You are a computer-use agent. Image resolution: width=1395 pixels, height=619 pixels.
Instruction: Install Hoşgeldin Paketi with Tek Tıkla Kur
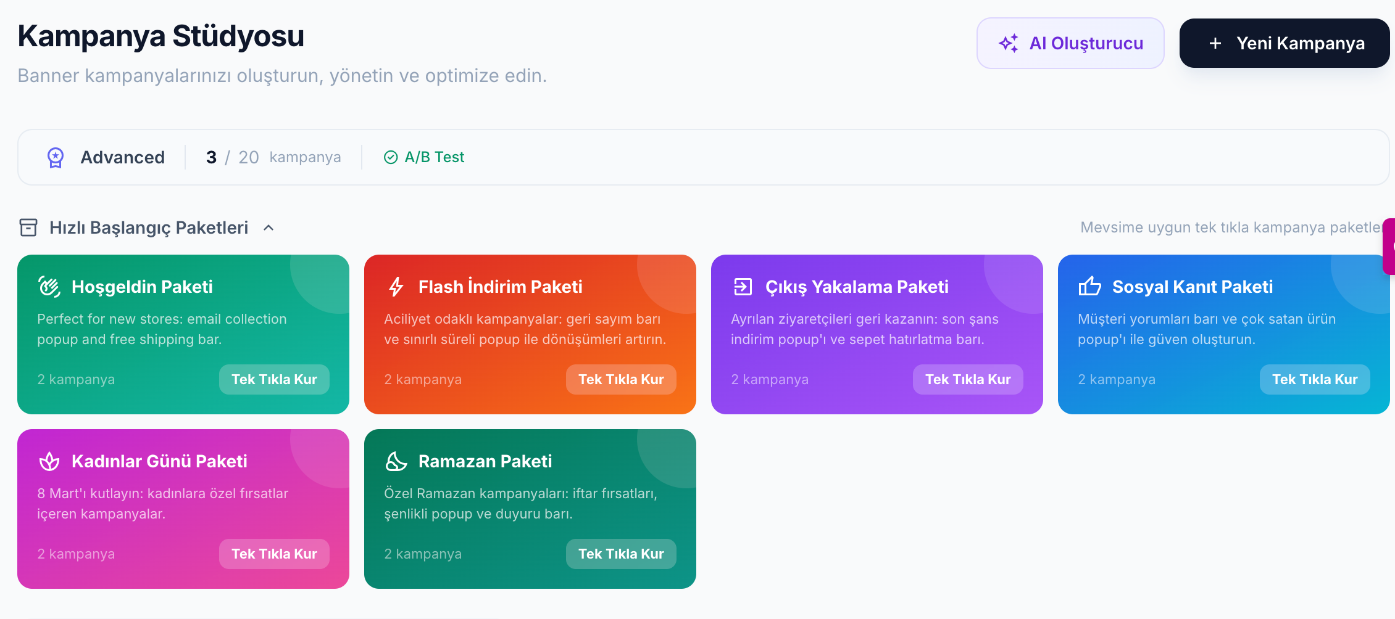pyautogui.click(x=274, y=379)
